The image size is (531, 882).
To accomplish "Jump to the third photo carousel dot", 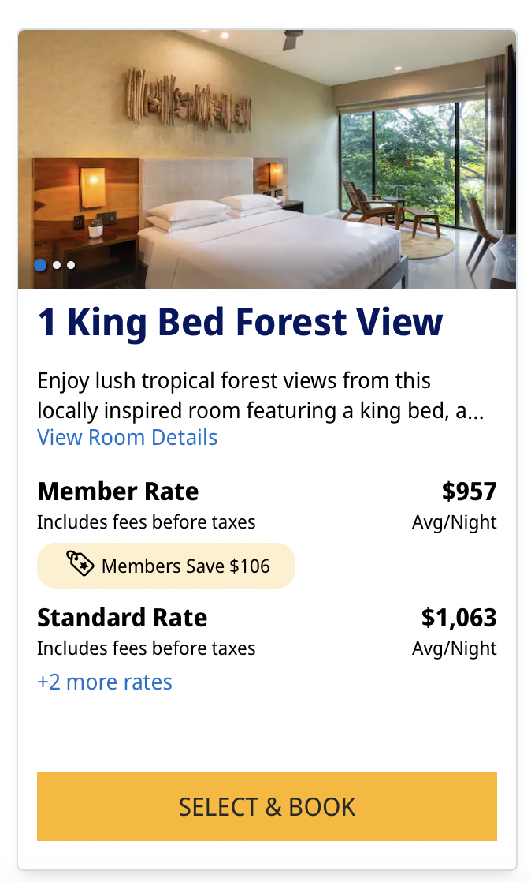I will click(x=71, y=265).
